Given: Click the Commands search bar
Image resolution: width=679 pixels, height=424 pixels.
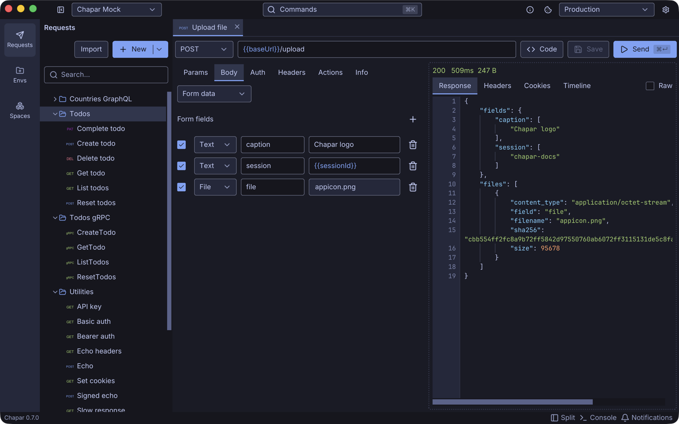Looking at the screenshot, I should click(x=342, y=9).
